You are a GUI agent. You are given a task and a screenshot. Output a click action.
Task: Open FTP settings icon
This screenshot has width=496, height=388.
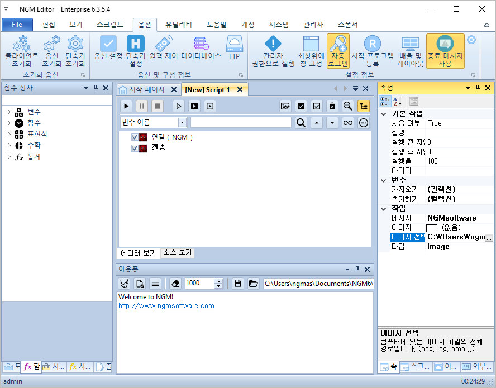234,47
